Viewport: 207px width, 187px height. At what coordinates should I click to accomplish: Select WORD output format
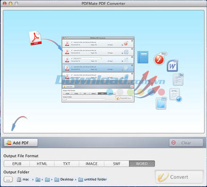142,164
